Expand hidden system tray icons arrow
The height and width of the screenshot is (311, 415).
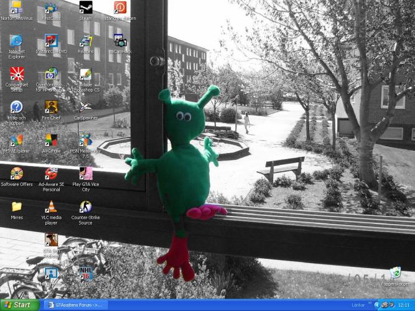[x=377, y=305]
